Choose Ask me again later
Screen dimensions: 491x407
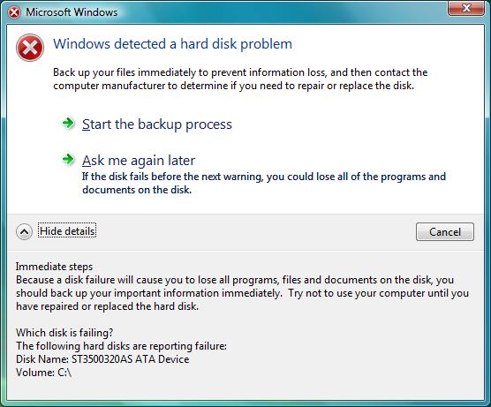[139, 161]
